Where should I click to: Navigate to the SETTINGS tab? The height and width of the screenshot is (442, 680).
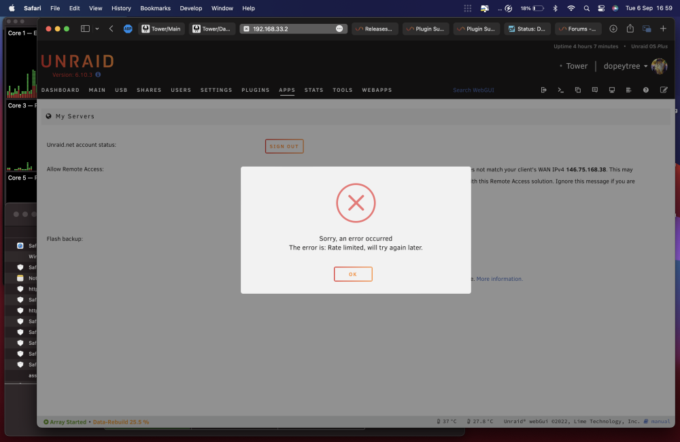point(216,90)
